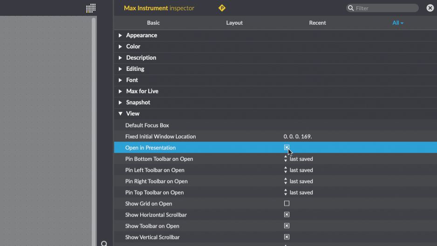This screenshot has height=246, width=437.
Task: Expand the Max for Live section
Action: pyautogui.click(x=120, y=91)
